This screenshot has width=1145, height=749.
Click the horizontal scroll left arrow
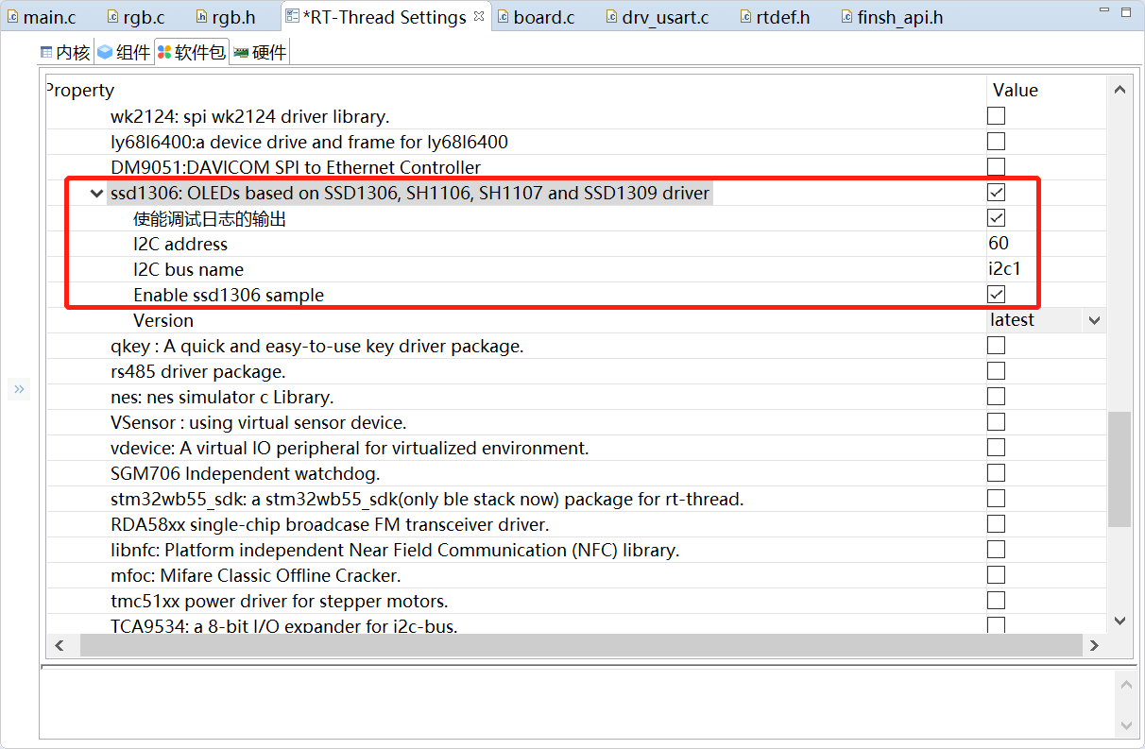click(59, 645)
